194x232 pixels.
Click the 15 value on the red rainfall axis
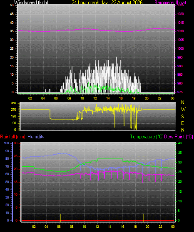pos(16,182)
